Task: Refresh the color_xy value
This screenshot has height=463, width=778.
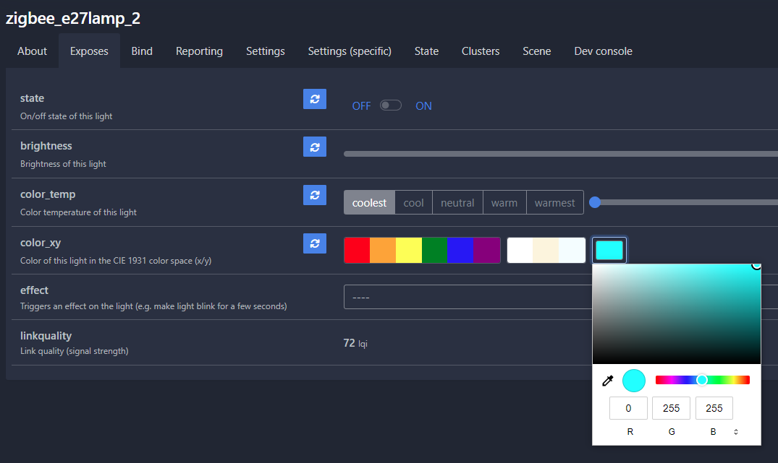Action: pyautogui.click(x=314, y=243)
